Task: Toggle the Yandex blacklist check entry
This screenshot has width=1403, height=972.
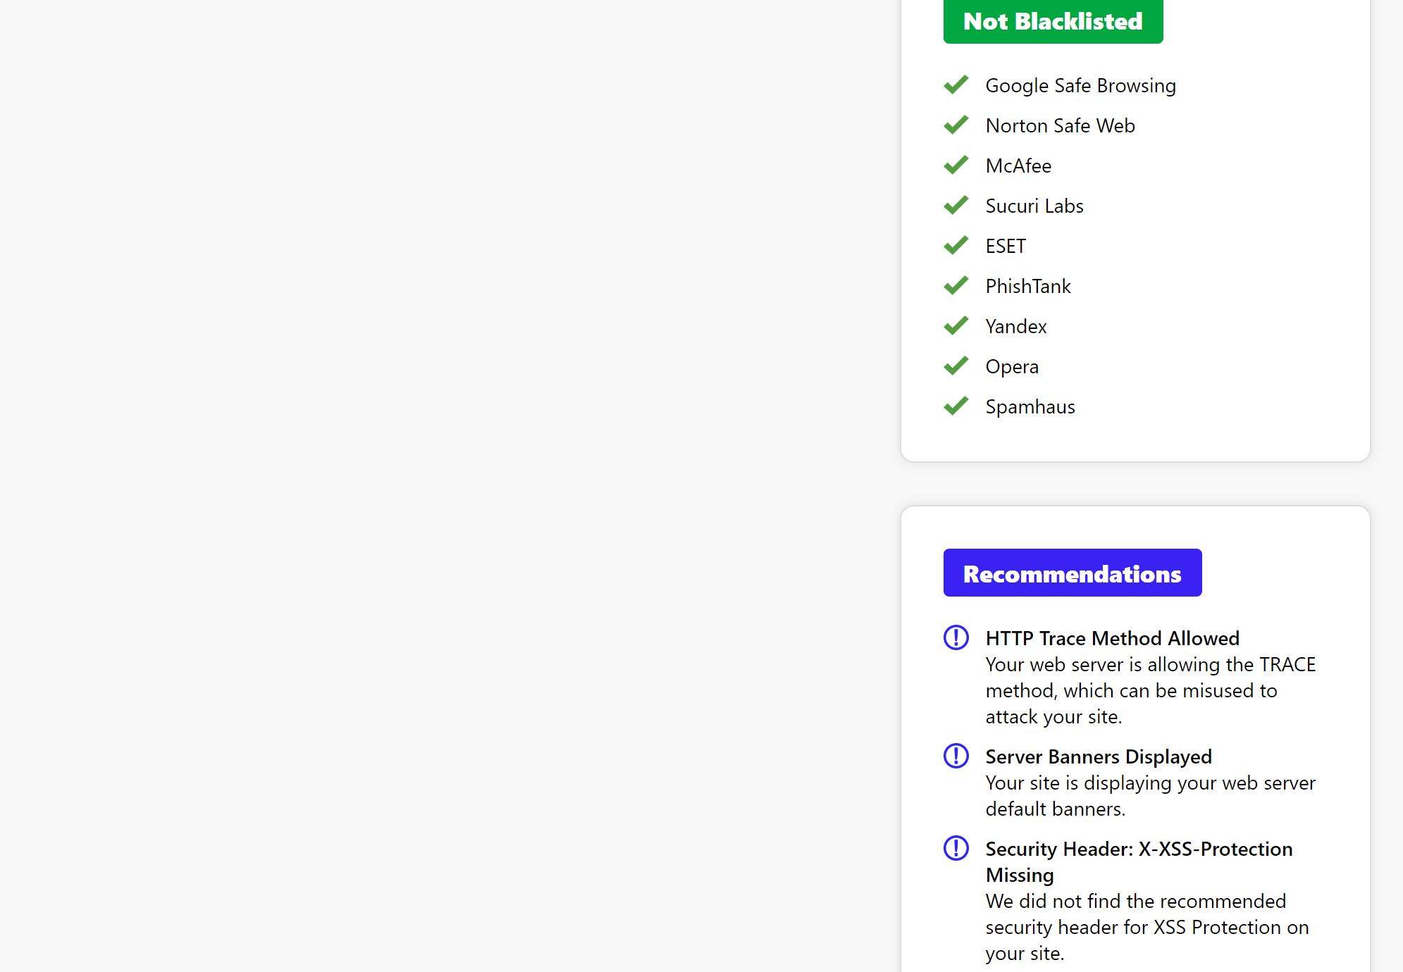Action: [x=1016, y=326]
